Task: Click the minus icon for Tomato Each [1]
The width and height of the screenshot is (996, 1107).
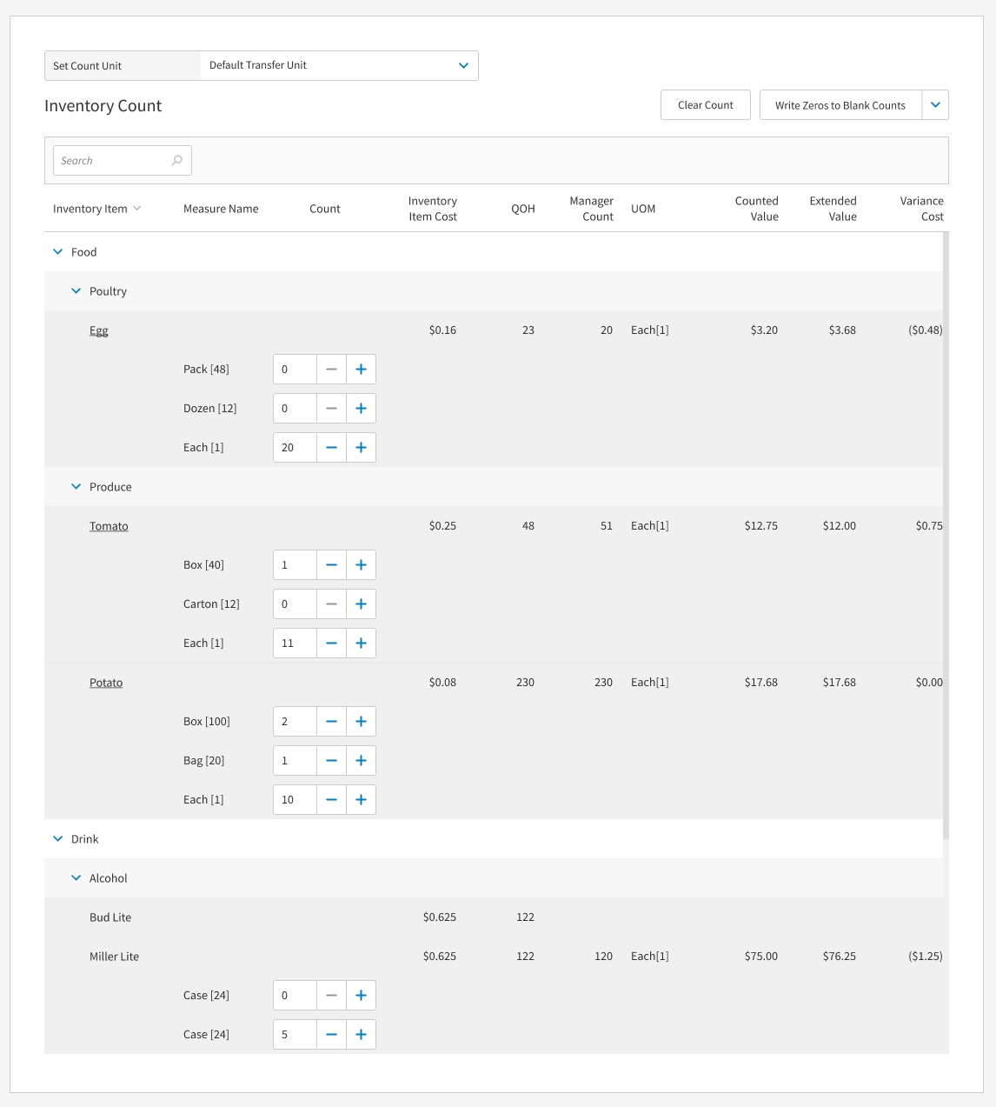Action: point(331,643)
